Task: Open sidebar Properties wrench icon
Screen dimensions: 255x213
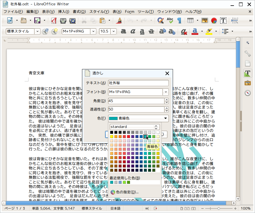Action: pos(248,53)
